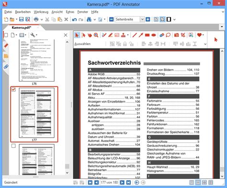Go to next page button

pyautogui.click(x=122, y=182)
